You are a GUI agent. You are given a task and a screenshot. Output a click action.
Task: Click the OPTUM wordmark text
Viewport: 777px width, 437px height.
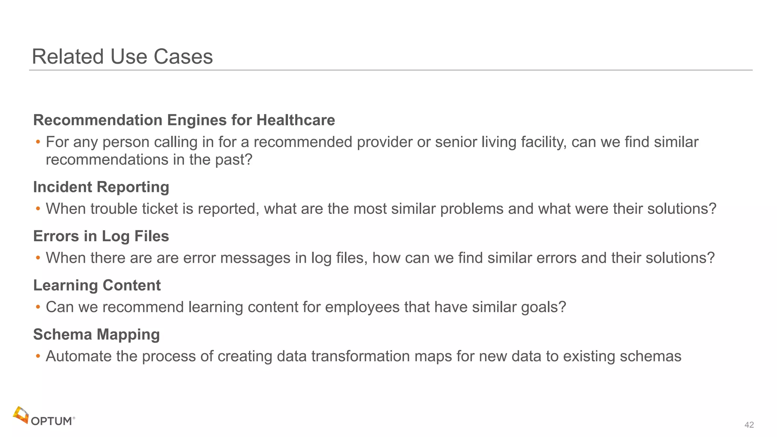tap(52, 421)
